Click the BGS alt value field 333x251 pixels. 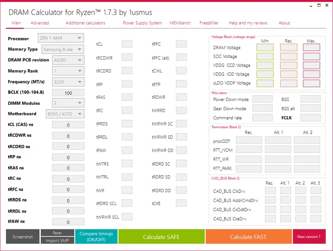tap(311, 108)
